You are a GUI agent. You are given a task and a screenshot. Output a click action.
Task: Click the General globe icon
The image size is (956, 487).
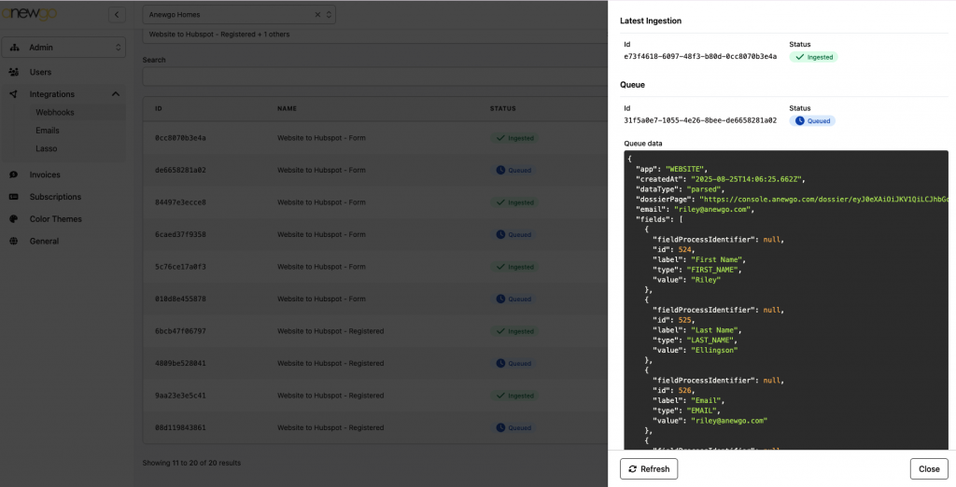tap(13, 241)
